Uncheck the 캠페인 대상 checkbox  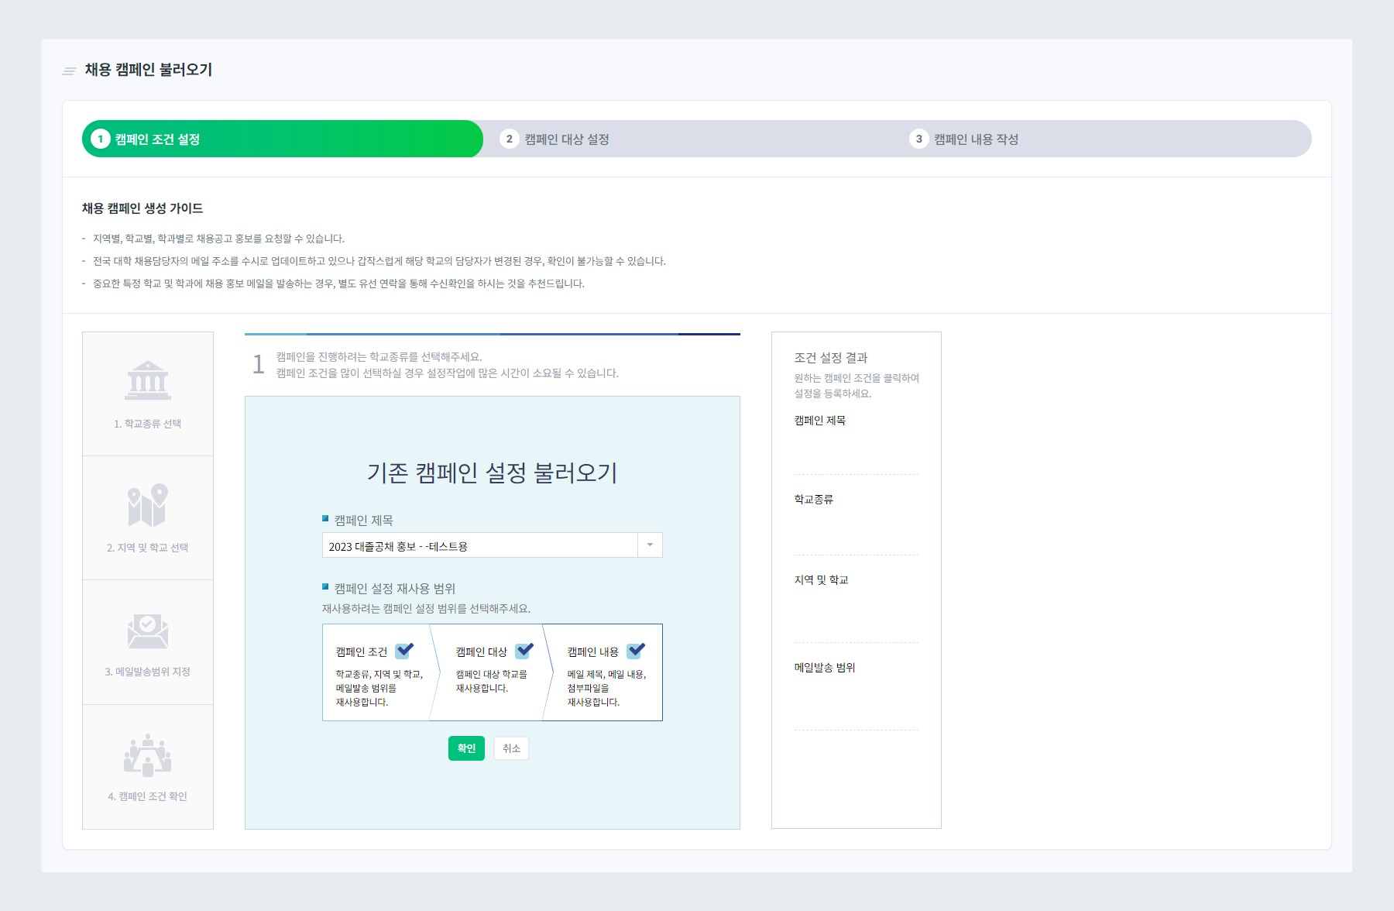[x=520, y=651]
